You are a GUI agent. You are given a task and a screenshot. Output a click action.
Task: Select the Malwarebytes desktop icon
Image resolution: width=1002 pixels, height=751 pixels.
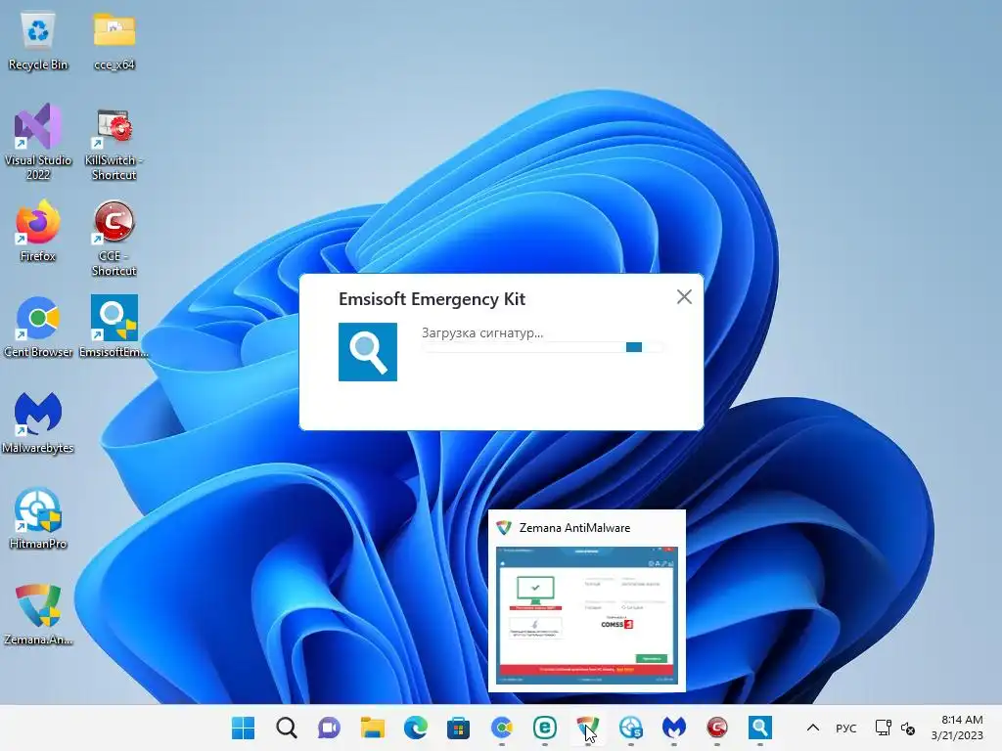coord(38,422)
